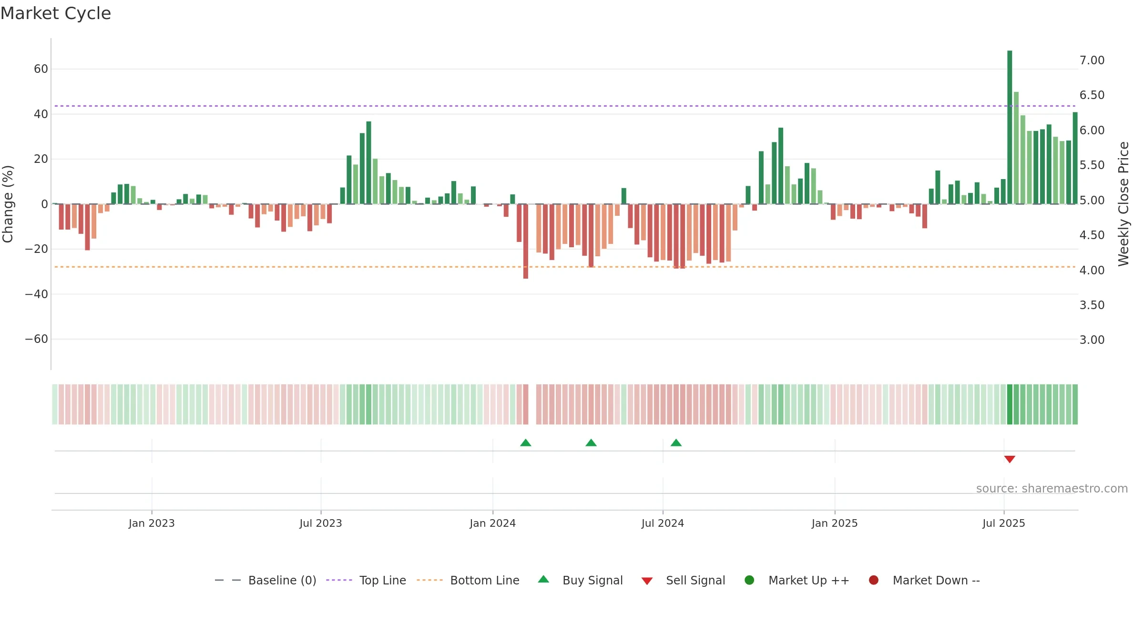This screenshot has width=1144, height=643.
Task: Click the grey dashed Baseline legend swatch
Action: pos(227,580)
